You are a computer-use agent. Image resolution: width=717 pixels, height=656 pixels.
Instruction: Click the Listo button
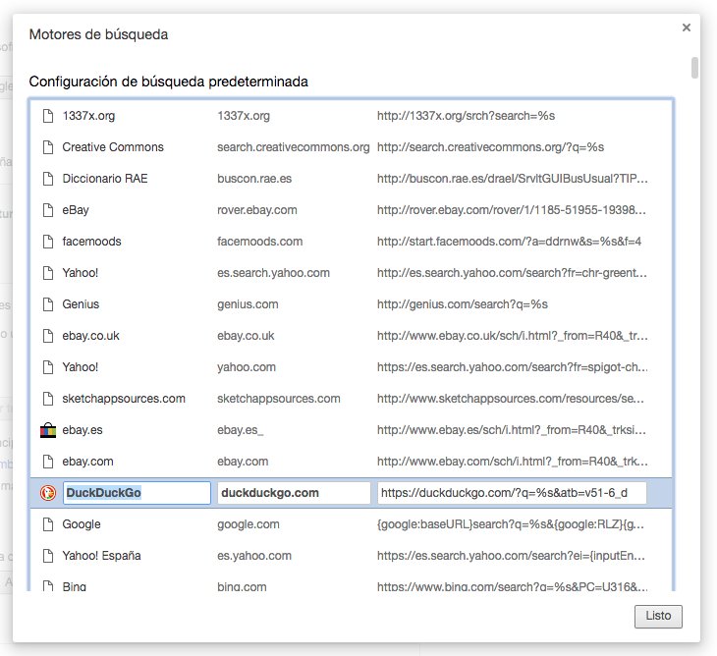coord(658,616)
